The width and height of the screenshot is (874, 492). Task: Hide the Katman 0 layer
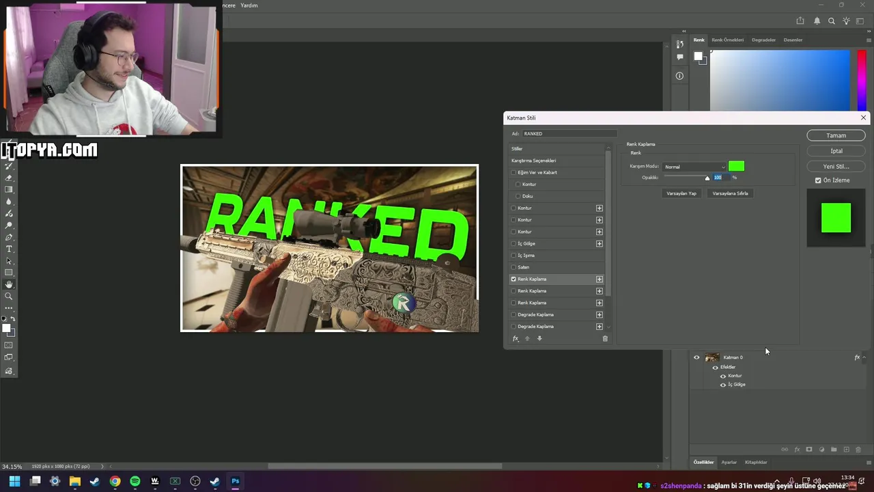696,357
